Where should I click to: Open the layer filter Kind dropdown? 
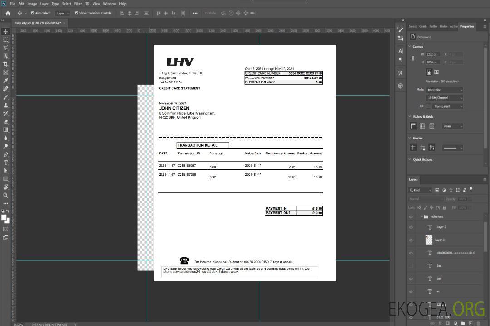pos(420,190)
